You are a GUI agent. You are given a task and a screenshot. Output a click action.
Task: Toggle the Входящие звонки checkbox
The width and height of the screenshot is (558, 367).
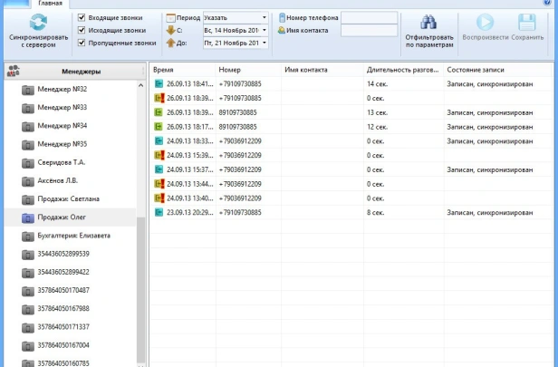[x=82, y=17]
